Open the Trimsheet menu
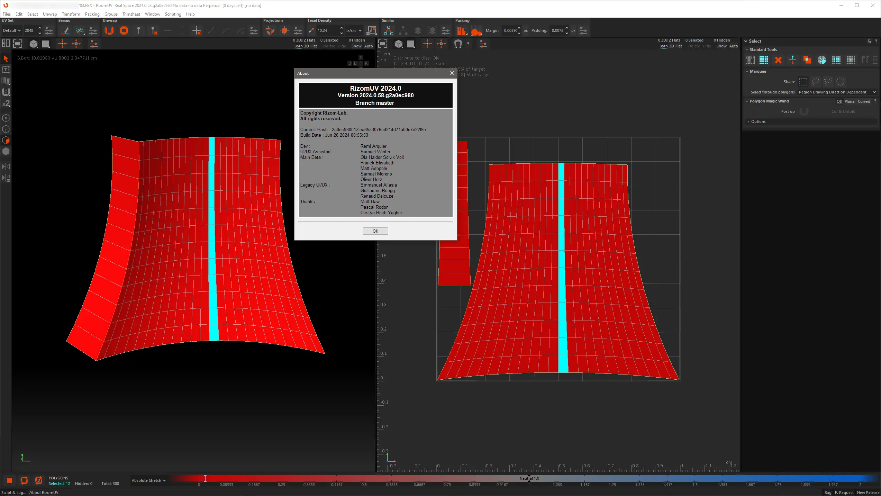This screenshot has width=881, height=496. [131, 14]
